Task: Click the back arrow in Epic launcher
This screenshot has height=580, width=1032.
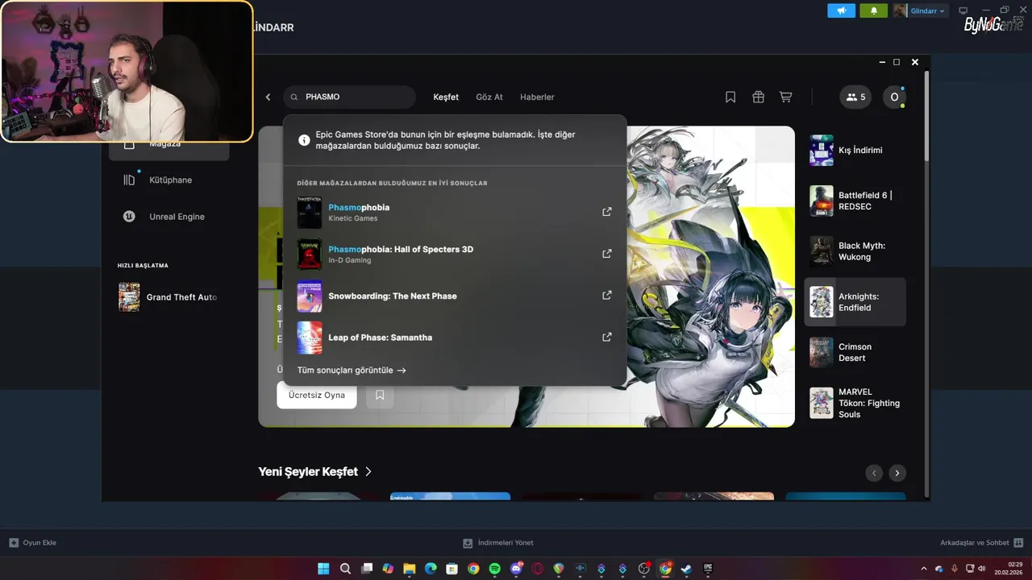Action: [x=268, y=97]
